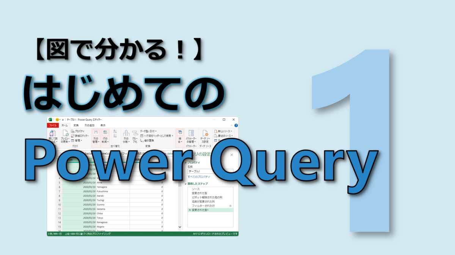Viewport: 455px width, 255px height.
Task: Switch to the 表示 tab
Action: [x=103, y=125]
